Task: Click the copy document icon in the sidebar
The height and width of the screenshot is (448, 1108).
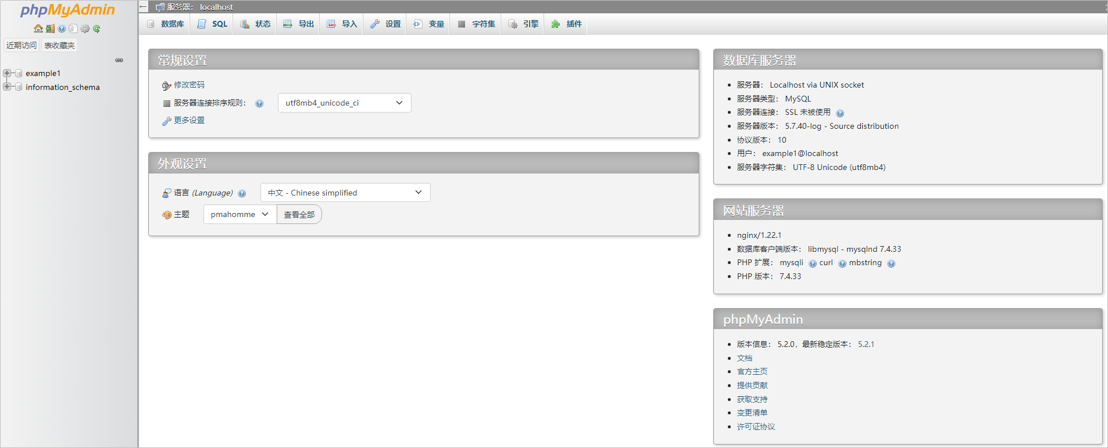Action: [x=73, y=28]
